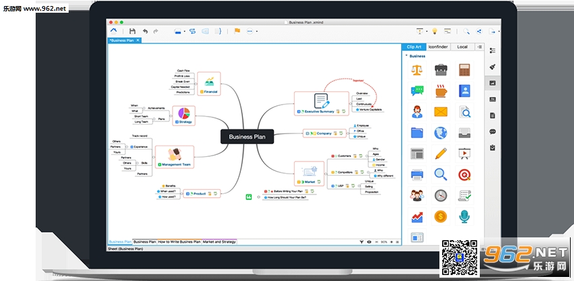Select the clock clip art

(x=440, y=196)
